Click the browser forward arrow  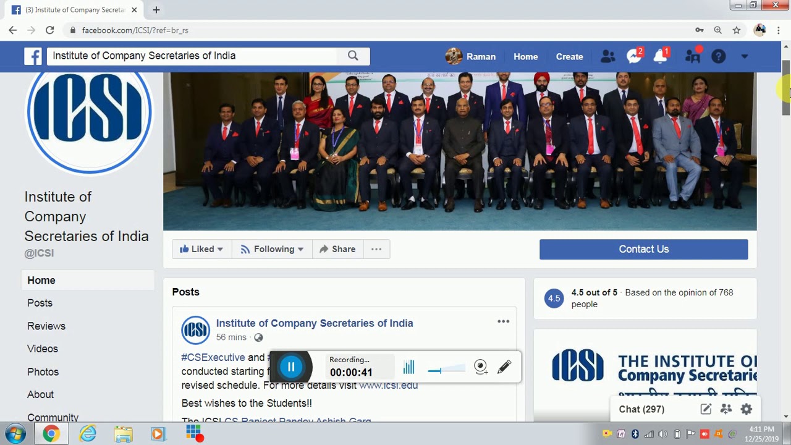click(x=31, y=30)
